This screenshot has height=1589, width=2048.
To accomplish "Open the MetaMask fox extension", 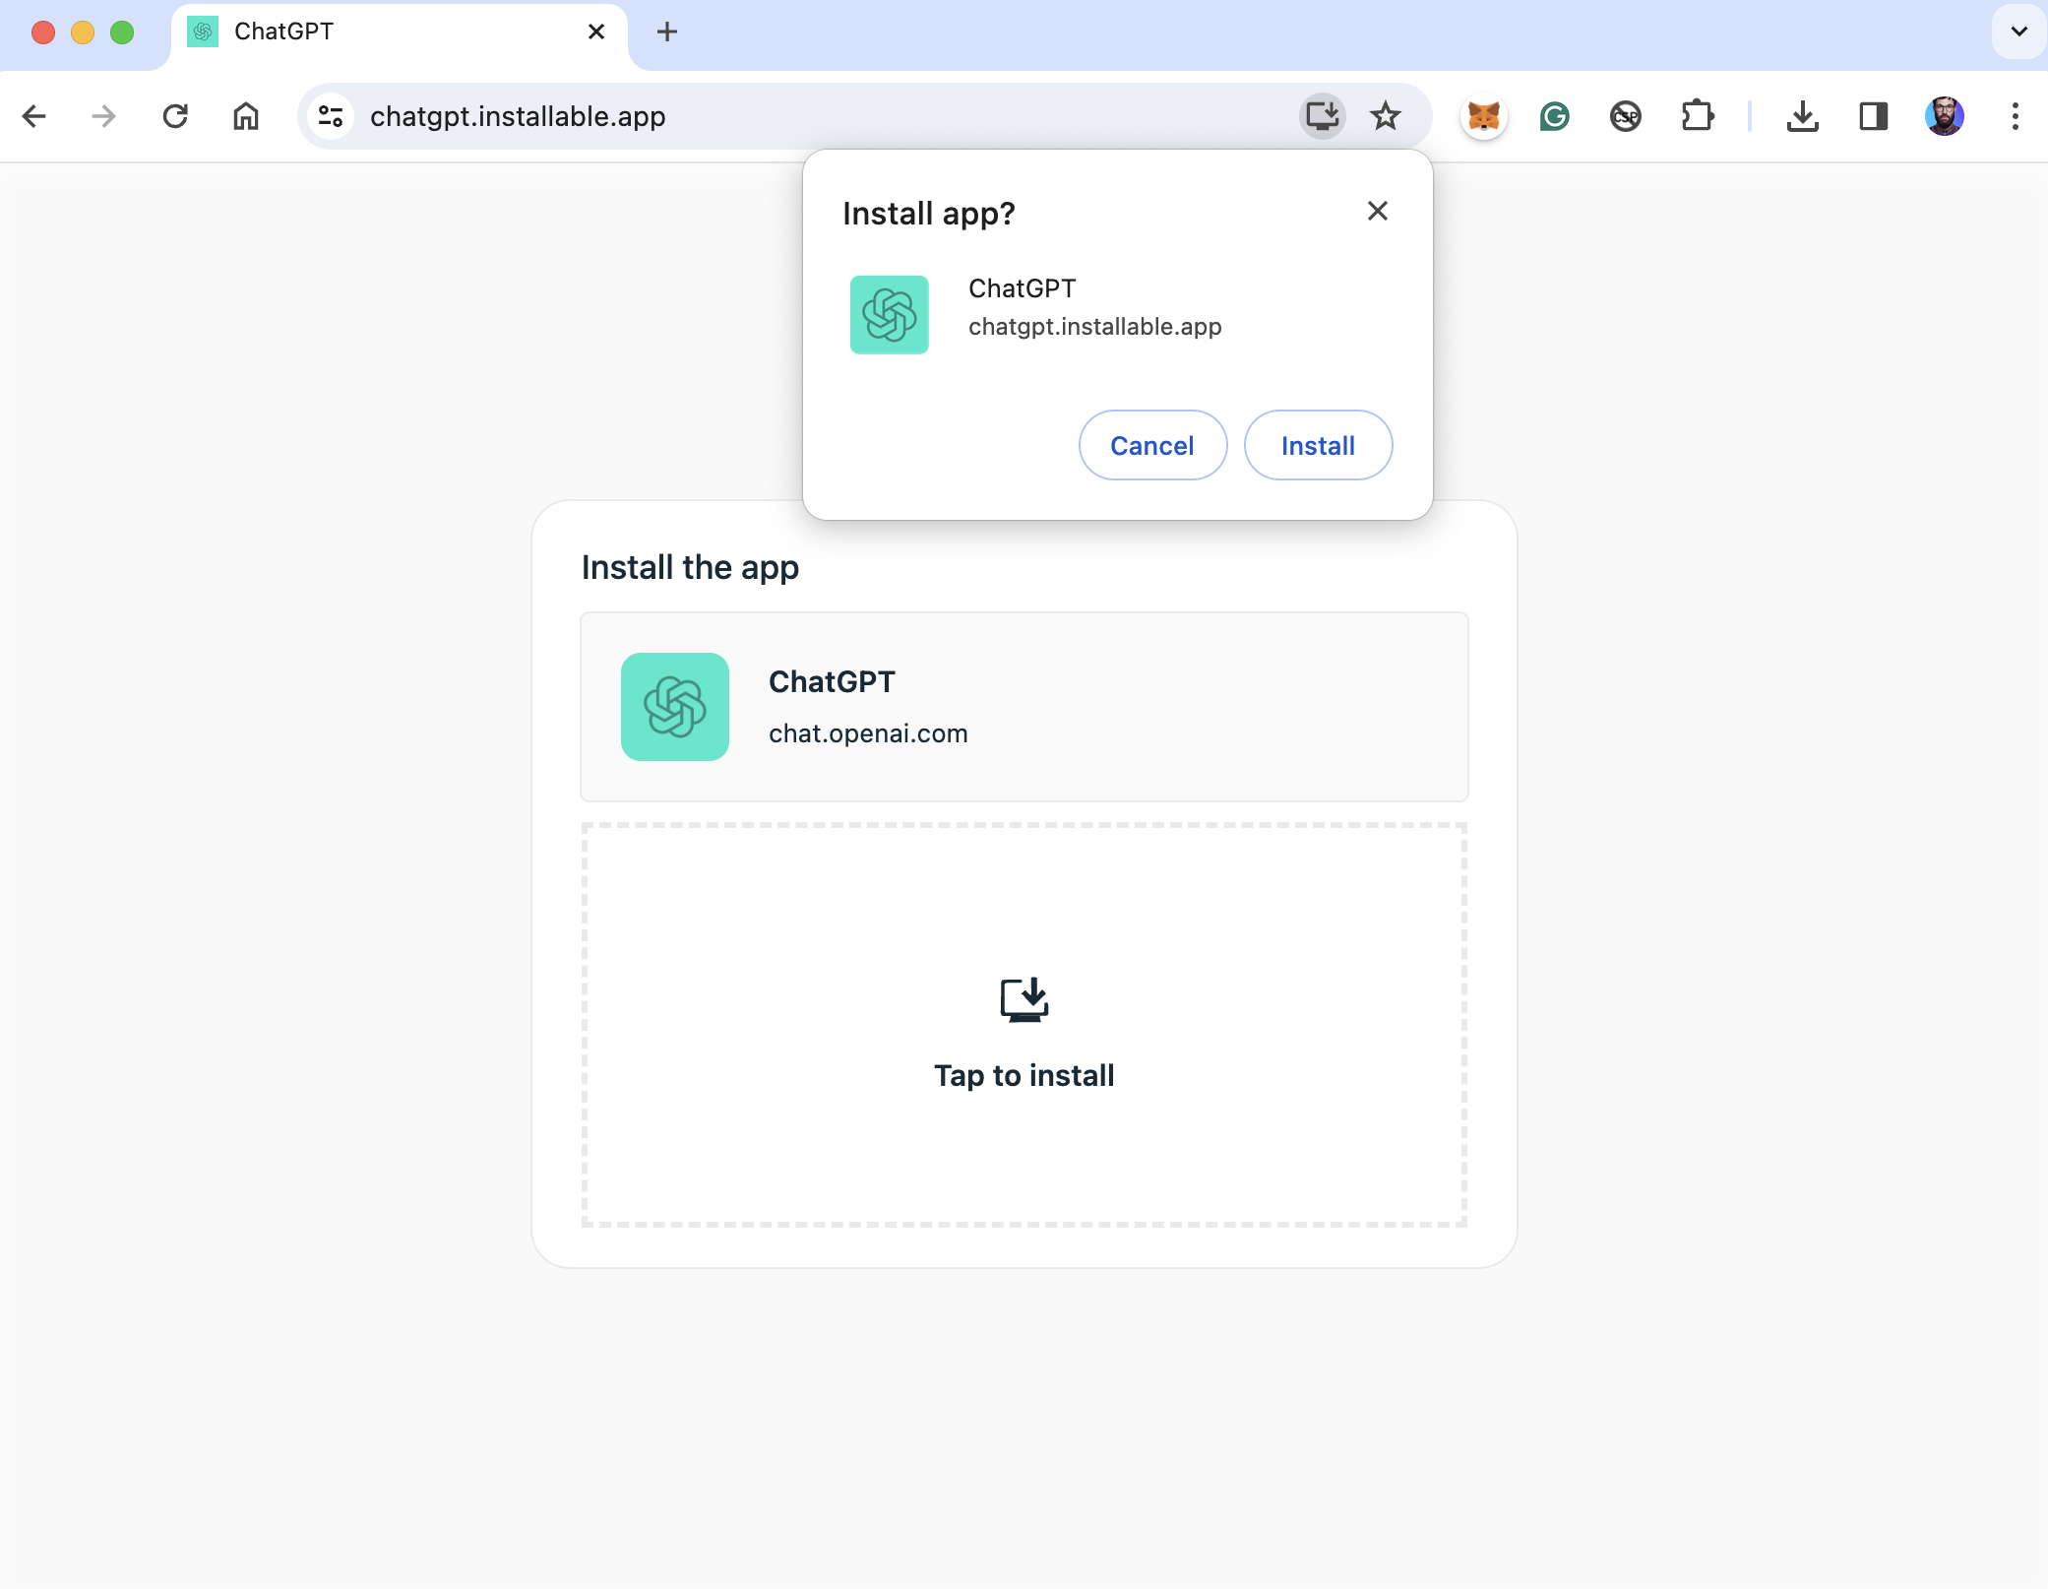I will [1484, 116].
